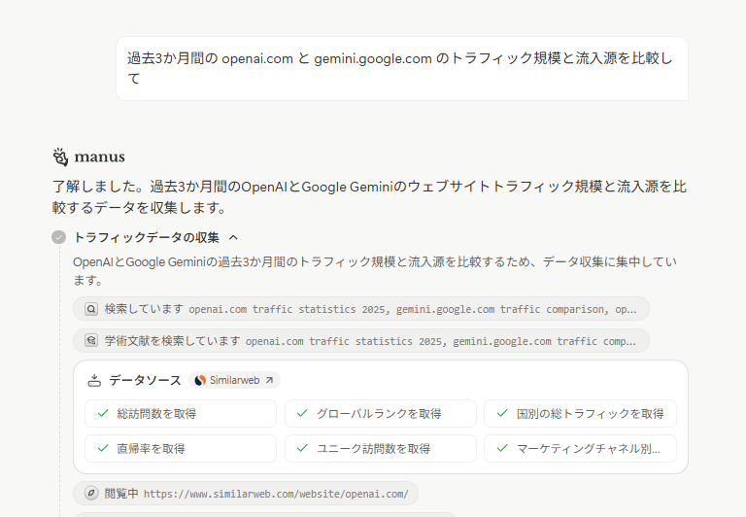Viewport: 746px width, 517px height.
Task: Click the user query message bubble
Action: (401, 68)
